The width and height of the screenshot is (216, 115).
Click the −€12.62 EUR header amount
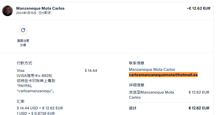click(x=199, y=8)
